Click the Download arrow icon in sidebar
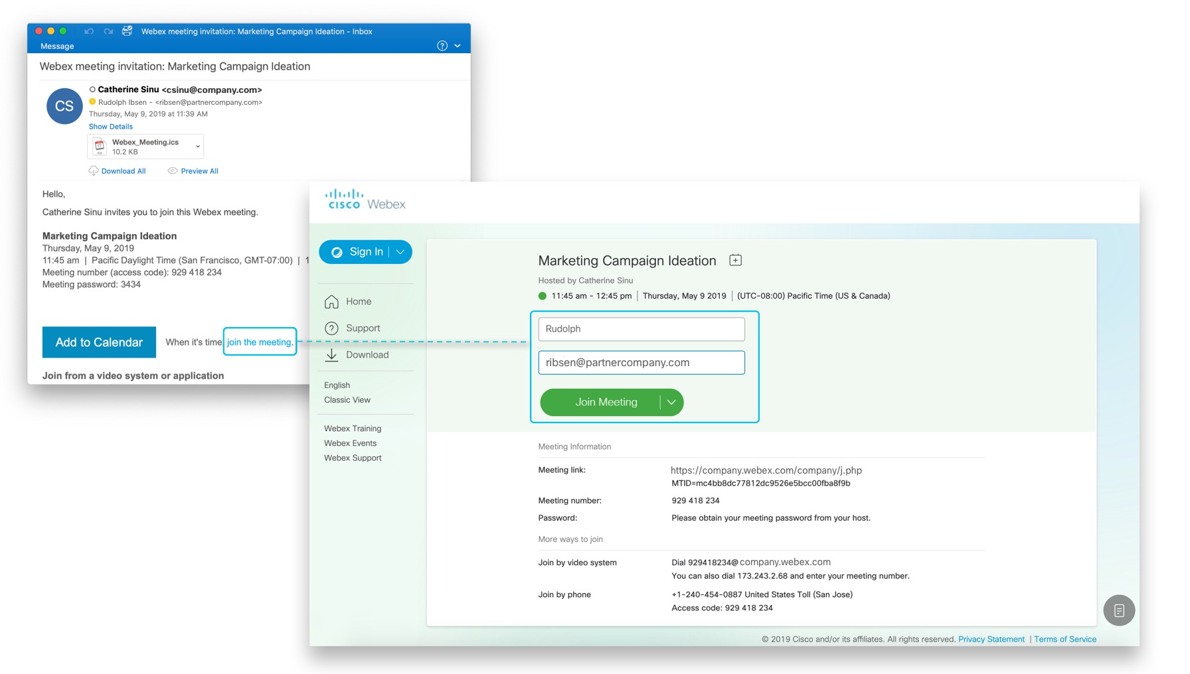Screen dimensions: 1190x674 click(x=331, y=355)
